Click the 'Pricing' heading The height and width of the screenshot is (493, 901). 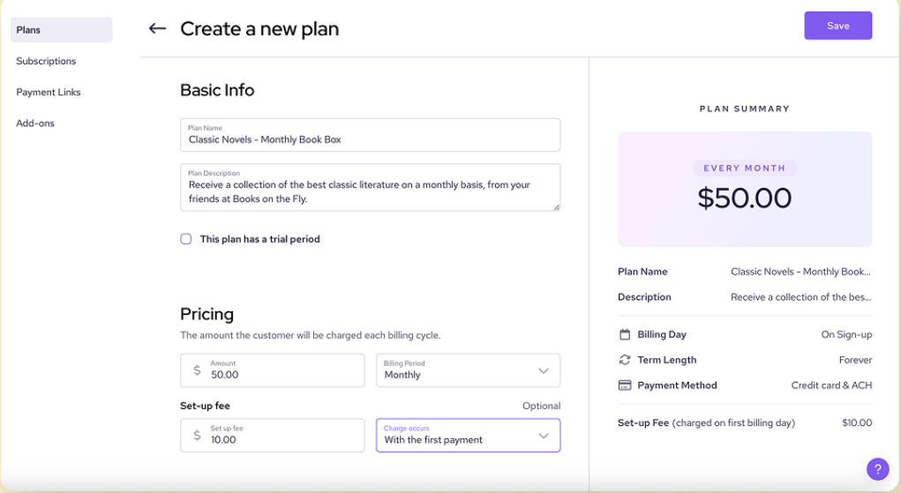coord(206,314)
